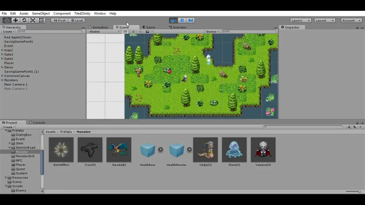This screenshot has width=365, height=205.
Task: Select the Rect transform tool
Action: point(41,20)
